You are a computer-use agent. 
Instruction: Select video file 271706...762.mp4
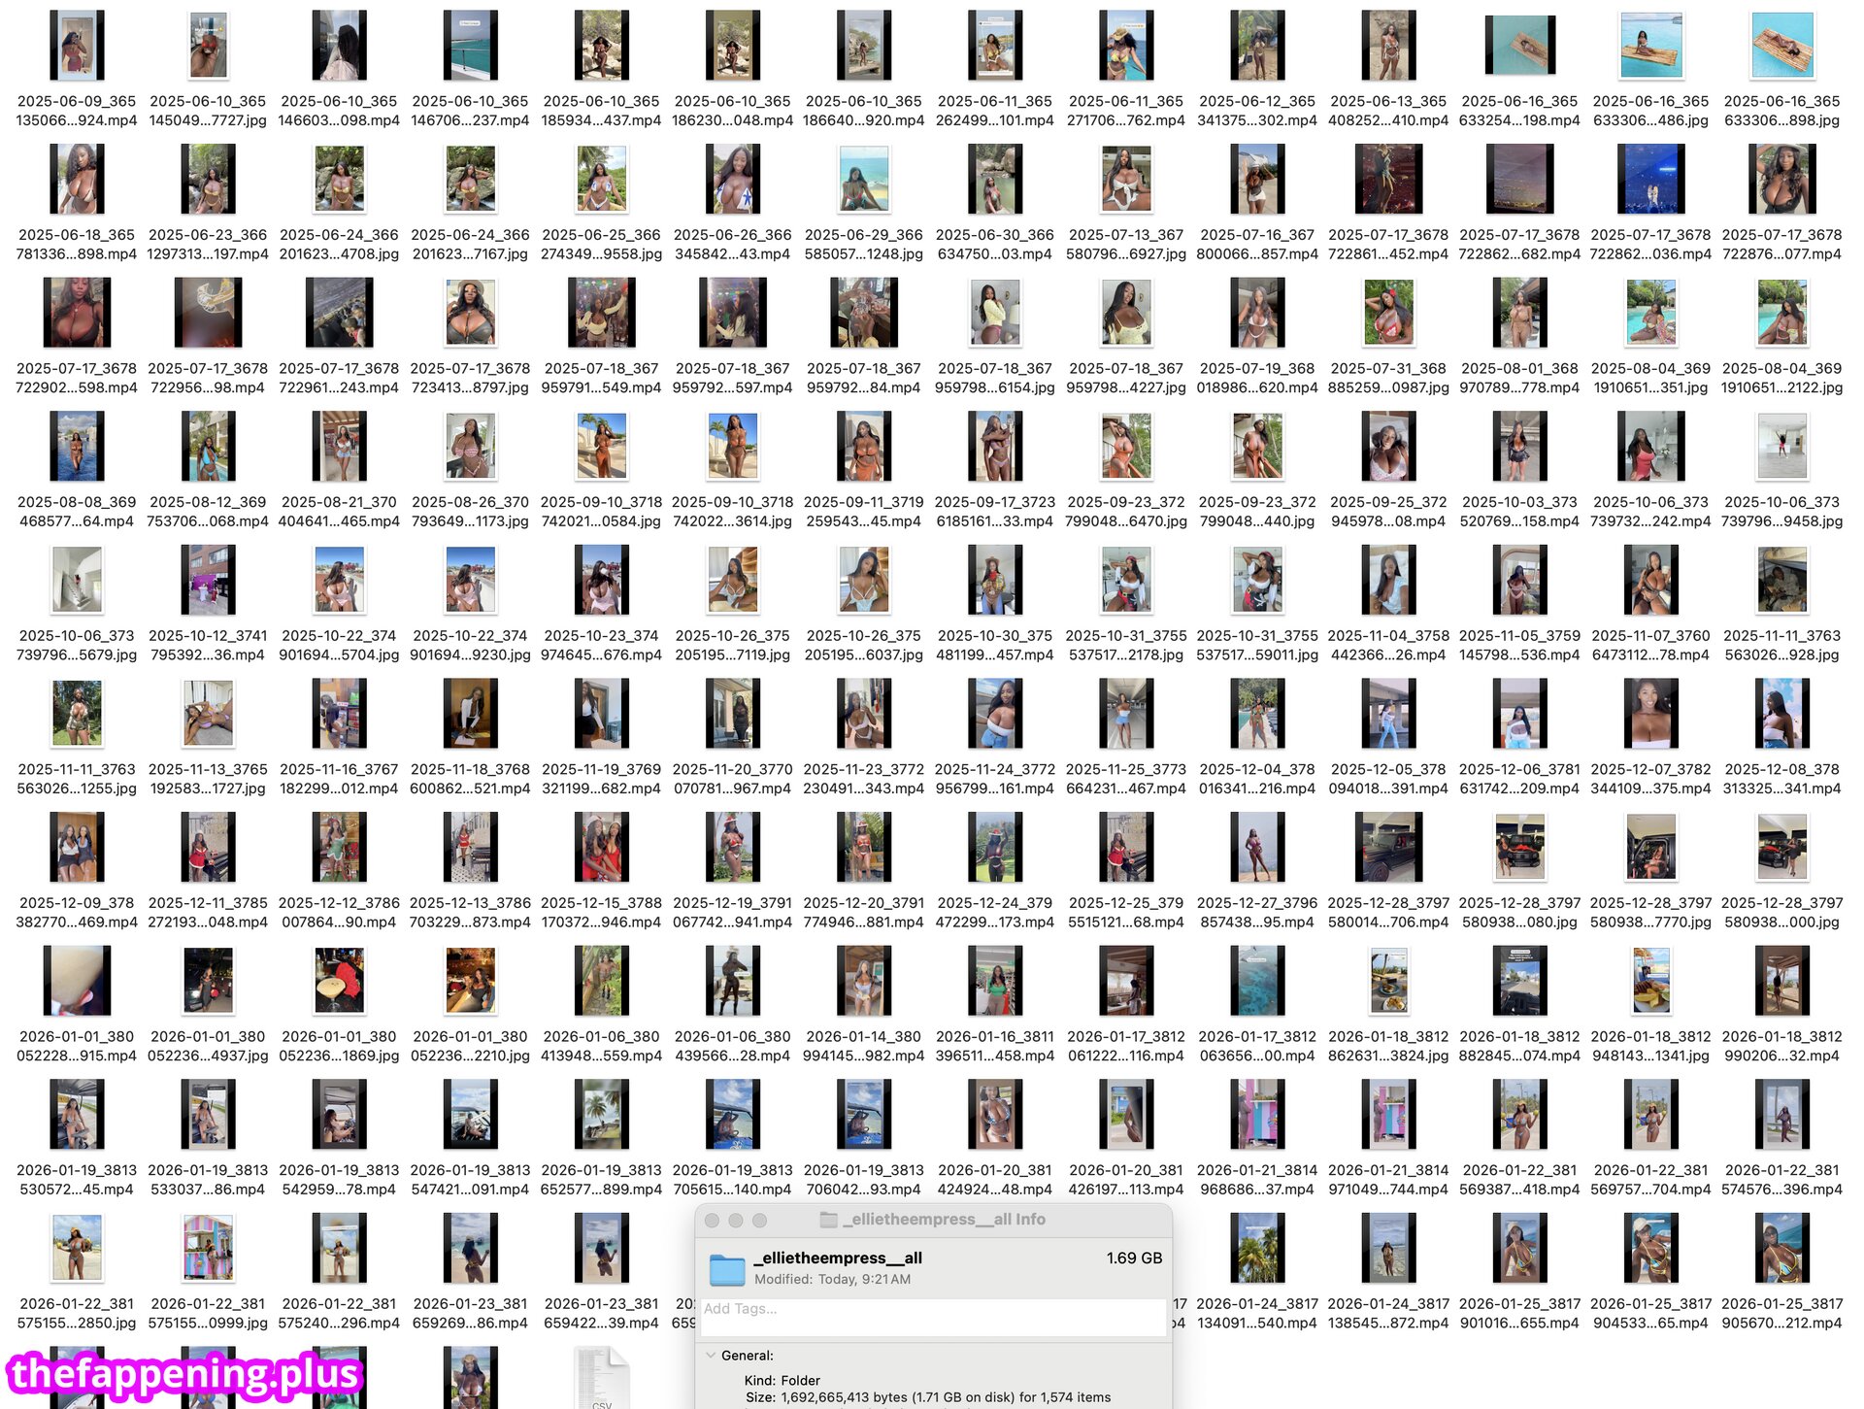(1126, 46)
